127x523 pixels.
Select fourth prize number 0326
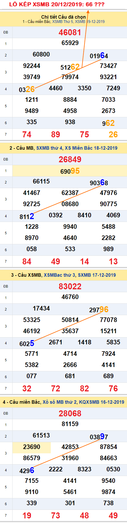27,89
